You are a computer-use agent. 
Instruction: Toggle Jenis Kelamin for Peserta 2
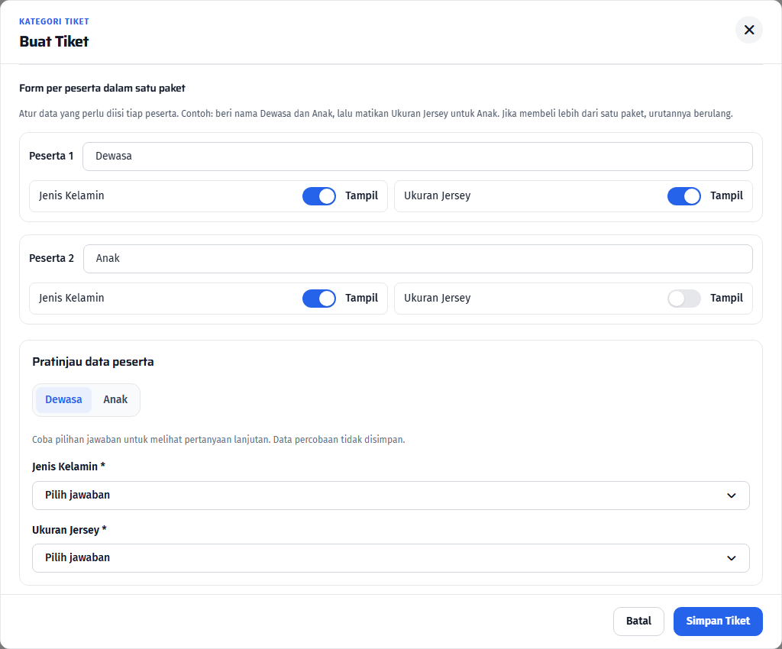tap(319, 298)
